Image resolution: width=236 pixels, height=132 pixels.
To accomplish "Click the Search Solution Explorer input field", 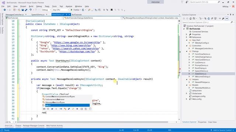I will [x=206, y=22].
